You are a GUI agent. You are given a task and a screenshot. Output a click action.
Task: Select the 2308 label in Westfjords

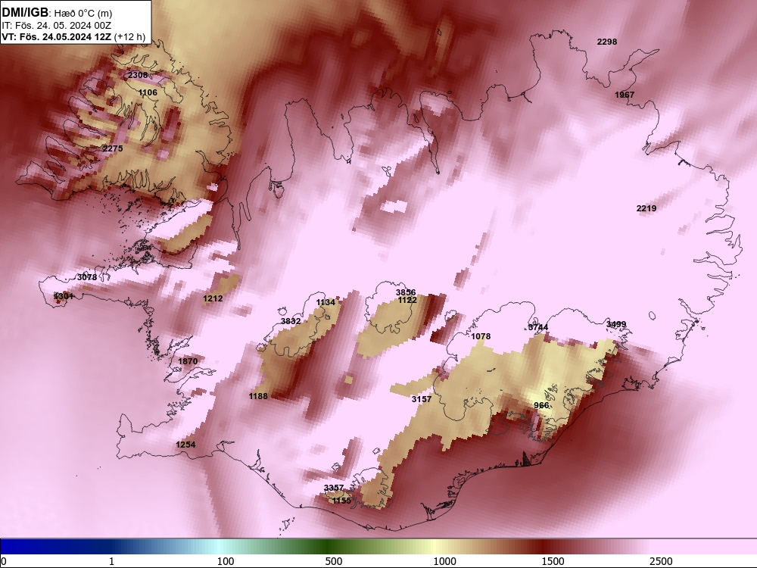138,75
